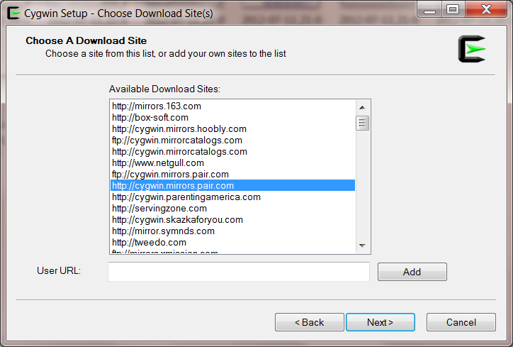Image resolution: width=513 pixels, height=347 pixels.
Task: Click the site list scroll down arrow
Action: 362,246
